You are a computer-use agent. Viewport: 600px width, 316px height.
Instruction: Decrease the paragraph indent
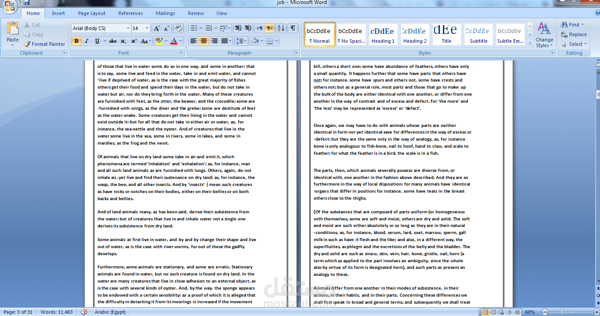238,28
